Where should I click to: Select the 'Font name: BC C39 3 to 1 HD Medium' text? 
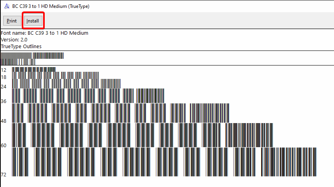pos(44,33)
